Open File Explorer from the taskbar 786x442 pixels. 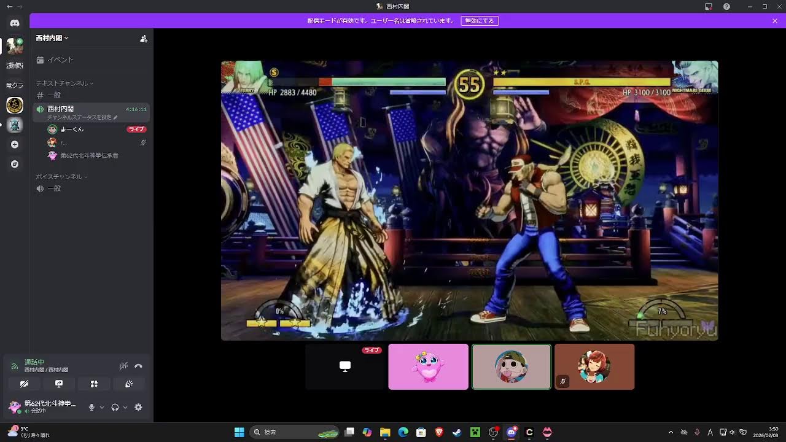[385, 432]
